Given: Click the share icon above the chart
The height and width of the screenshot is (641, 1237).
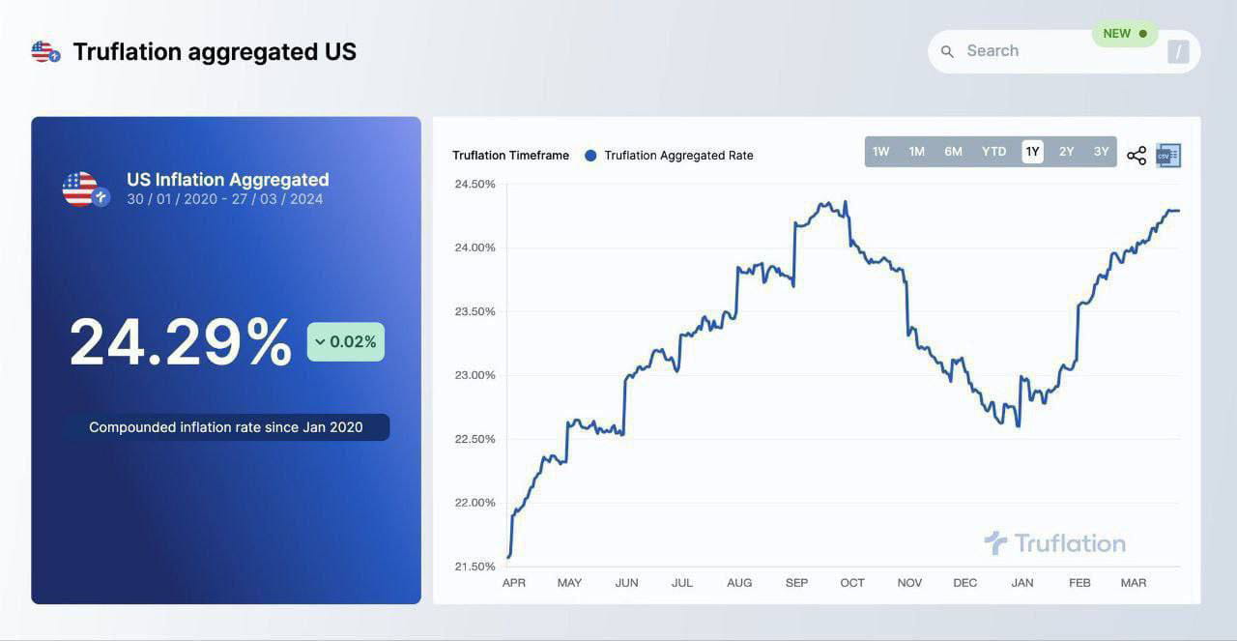Looking at the screenshot, I should pyautogui.click(x=1136, y=154).
